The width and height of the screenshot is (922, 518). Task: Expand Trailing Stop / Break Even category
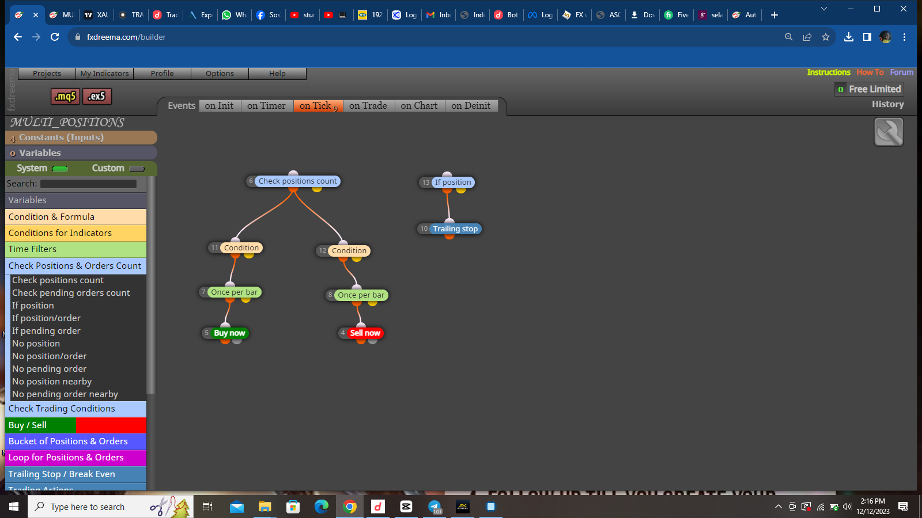pos(75,474)
